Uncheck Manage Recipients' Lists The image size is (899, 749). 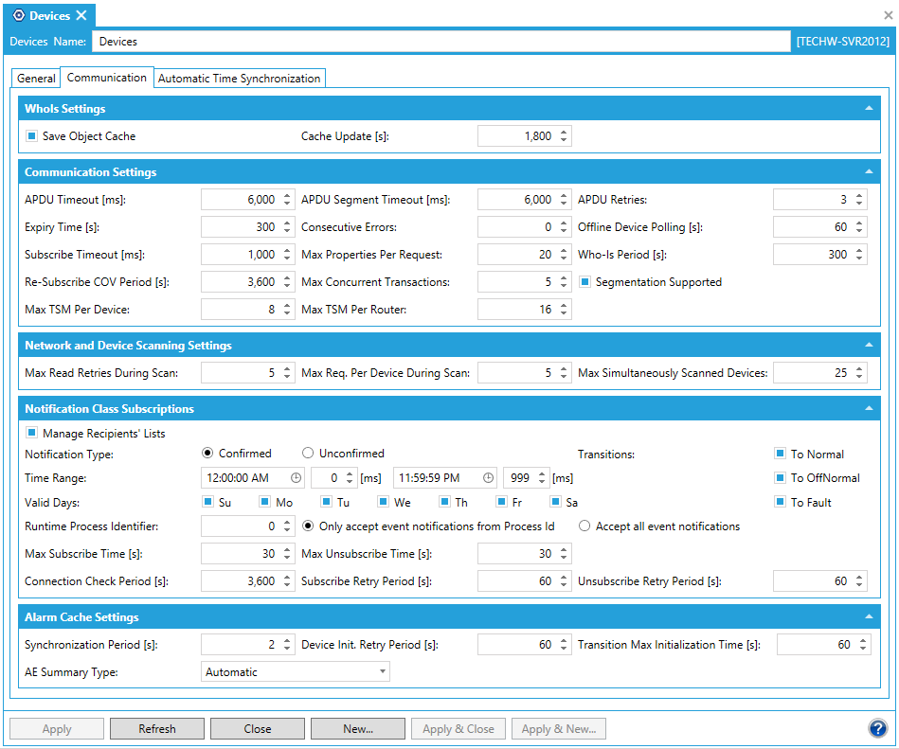coord(31,434)
